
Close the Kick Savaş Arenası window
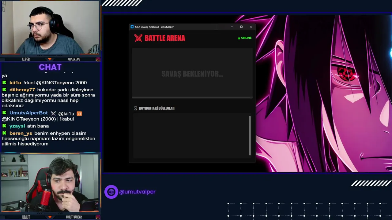tap(251, 27)
